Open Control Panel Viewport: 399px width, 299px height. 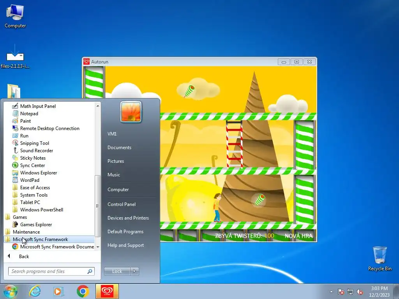pyautogui.click(x=122, y=204)
